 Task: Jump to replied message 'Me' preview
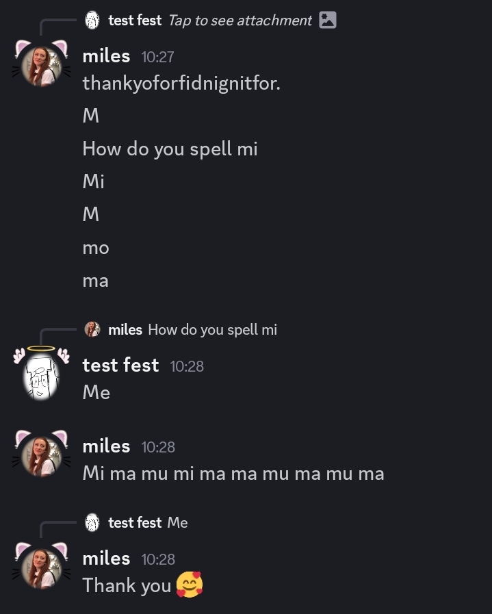coord(177,523)
